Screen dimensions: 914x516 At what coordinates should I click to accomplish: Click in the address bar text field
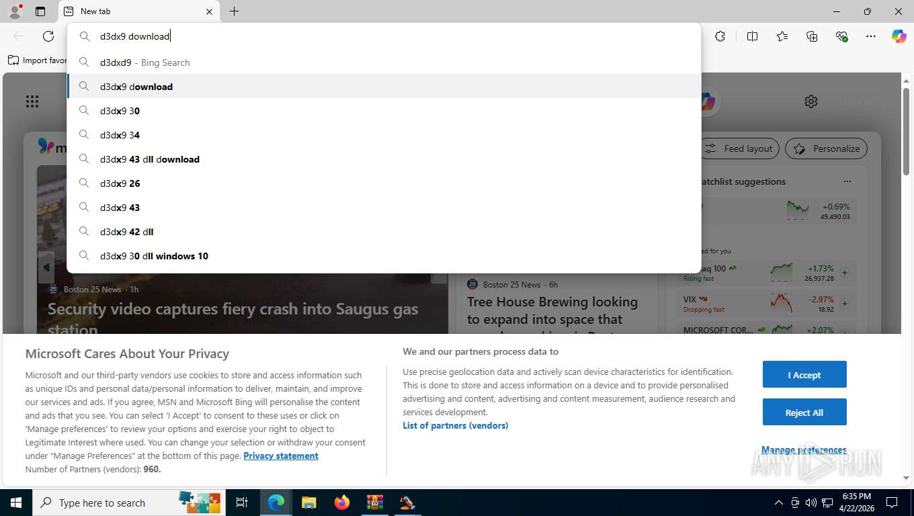tap(397, 36)
